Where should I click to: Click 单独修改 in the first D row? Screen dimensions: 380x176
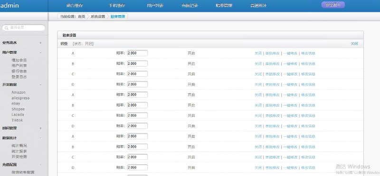click(272, 85)
